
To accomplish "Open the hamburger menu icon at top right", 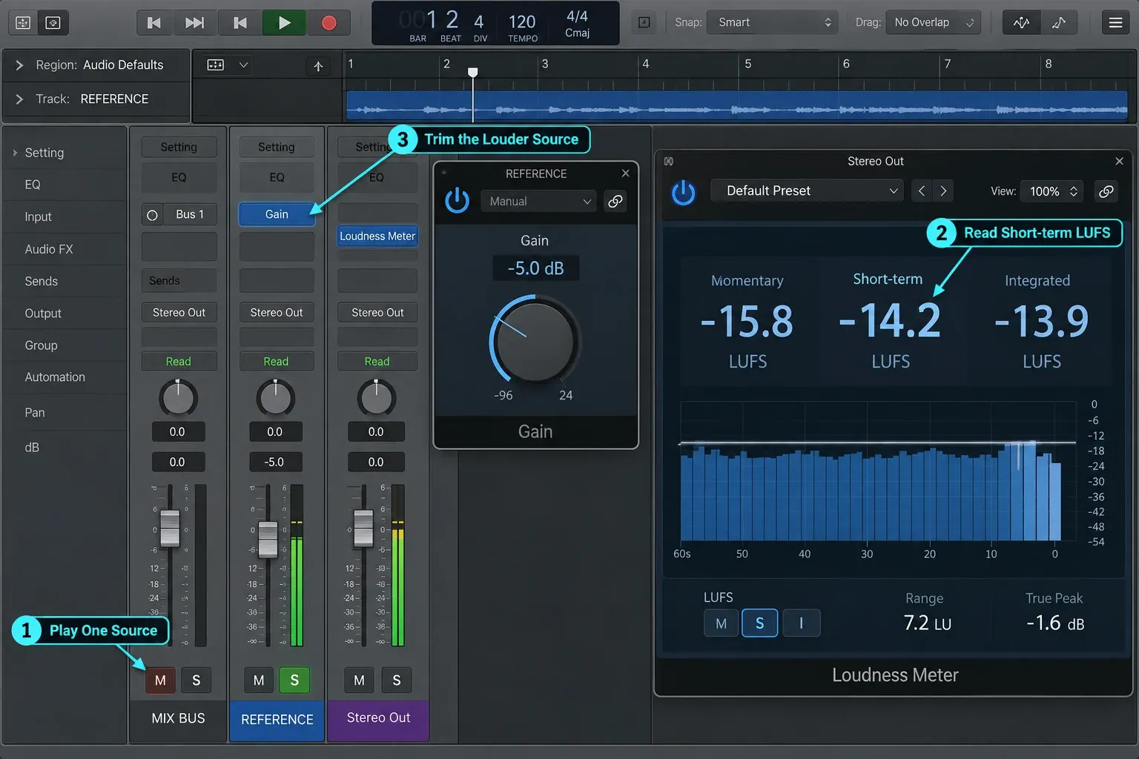I will click(1115, 23).
